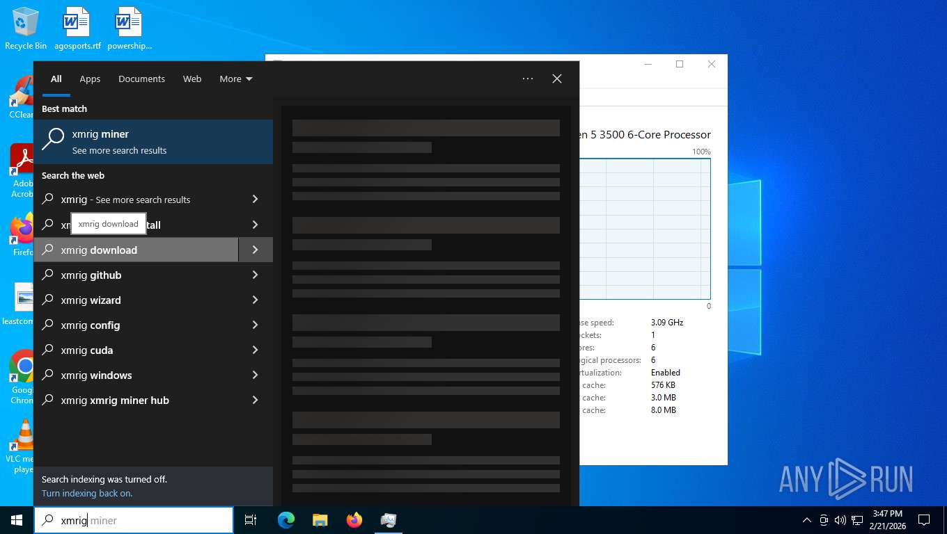
Task: Click the CPU usage graph in Task Manager
Action: pyautogui.click(x=645, y=229)
